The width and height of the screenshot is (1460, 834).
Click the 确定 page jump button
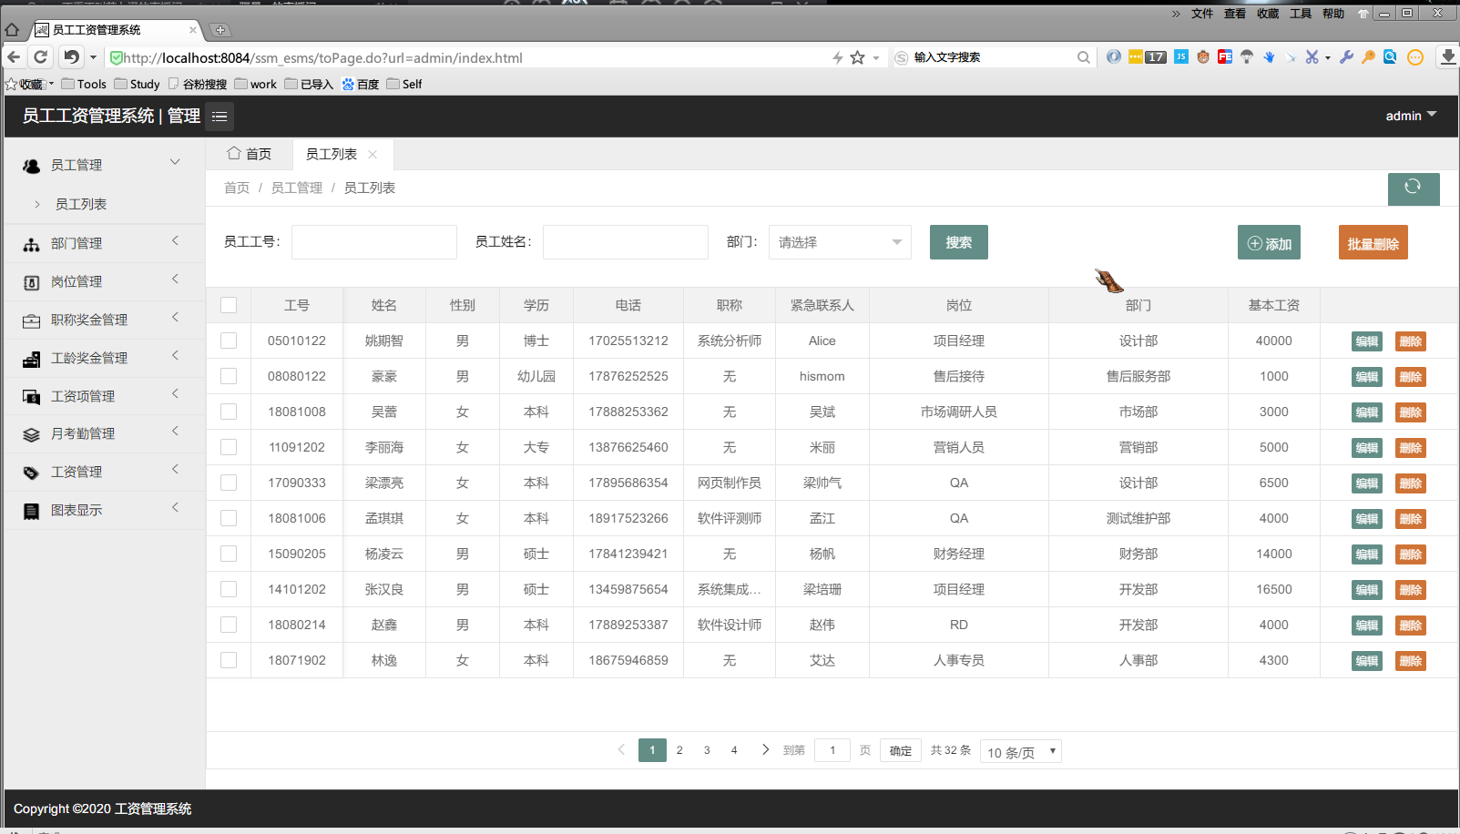[x=901, y=750]
